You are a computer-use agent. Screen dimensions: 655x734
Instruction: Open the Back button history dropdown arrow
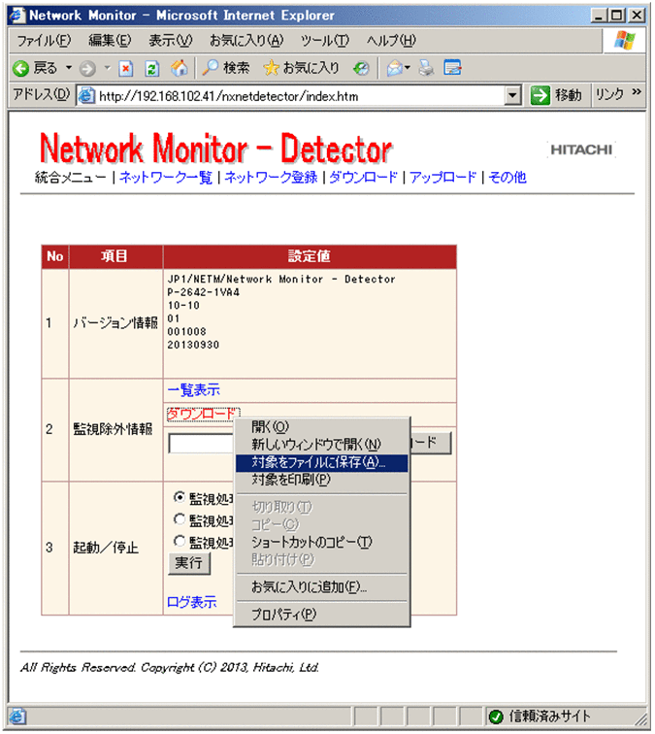point(69,68)
